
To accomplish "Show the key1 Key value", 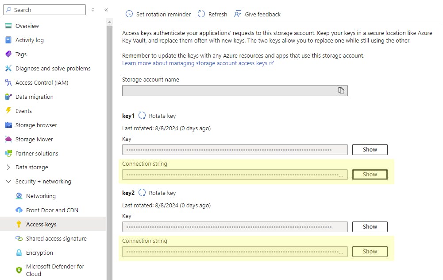I will pos(370,150).
